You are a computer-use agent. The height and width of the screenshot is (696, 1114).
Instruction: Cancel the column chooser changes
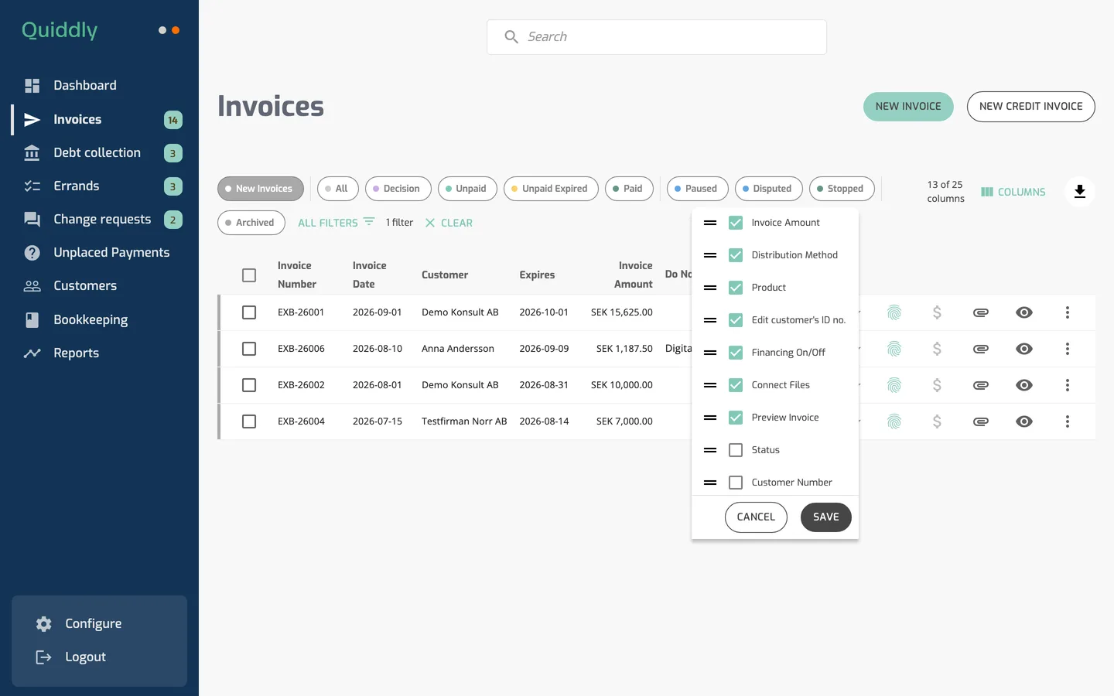[x=756, y=517]
